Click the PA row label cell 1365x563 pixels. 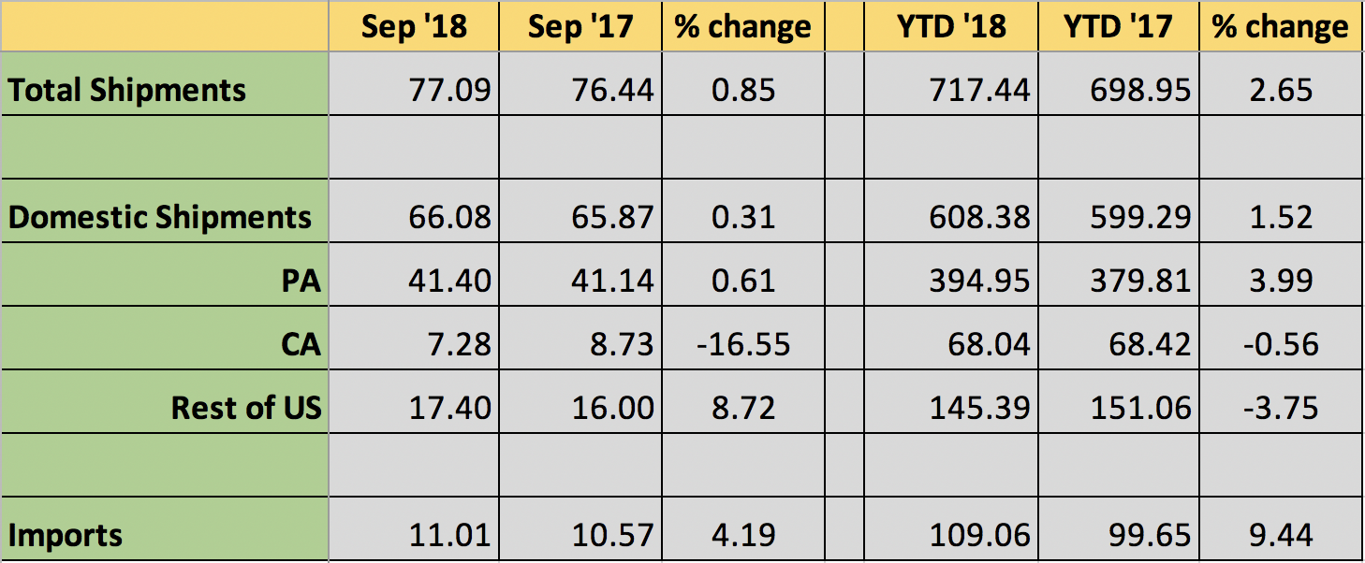point(301,281)
